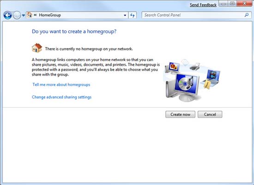Expand the address bar history dropdown
The image size is (254, 185).
125,15
